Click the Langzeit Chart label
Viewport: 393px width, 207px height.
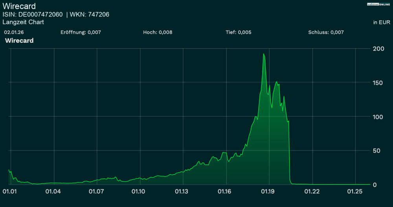pyautogui.click(x=23, y=22)
